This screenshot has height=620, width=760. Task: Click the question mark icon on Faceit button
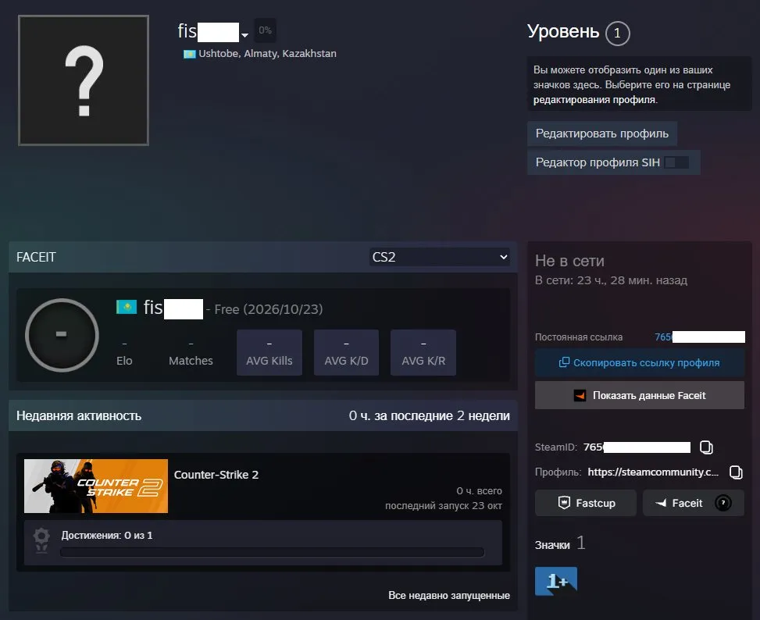(x=723, y=503)
